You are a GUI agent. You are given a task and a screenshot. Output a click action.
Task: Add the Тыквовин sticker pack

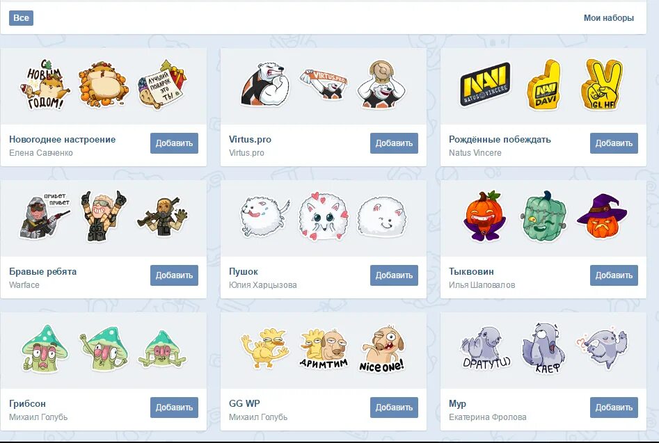click(614, 275)
